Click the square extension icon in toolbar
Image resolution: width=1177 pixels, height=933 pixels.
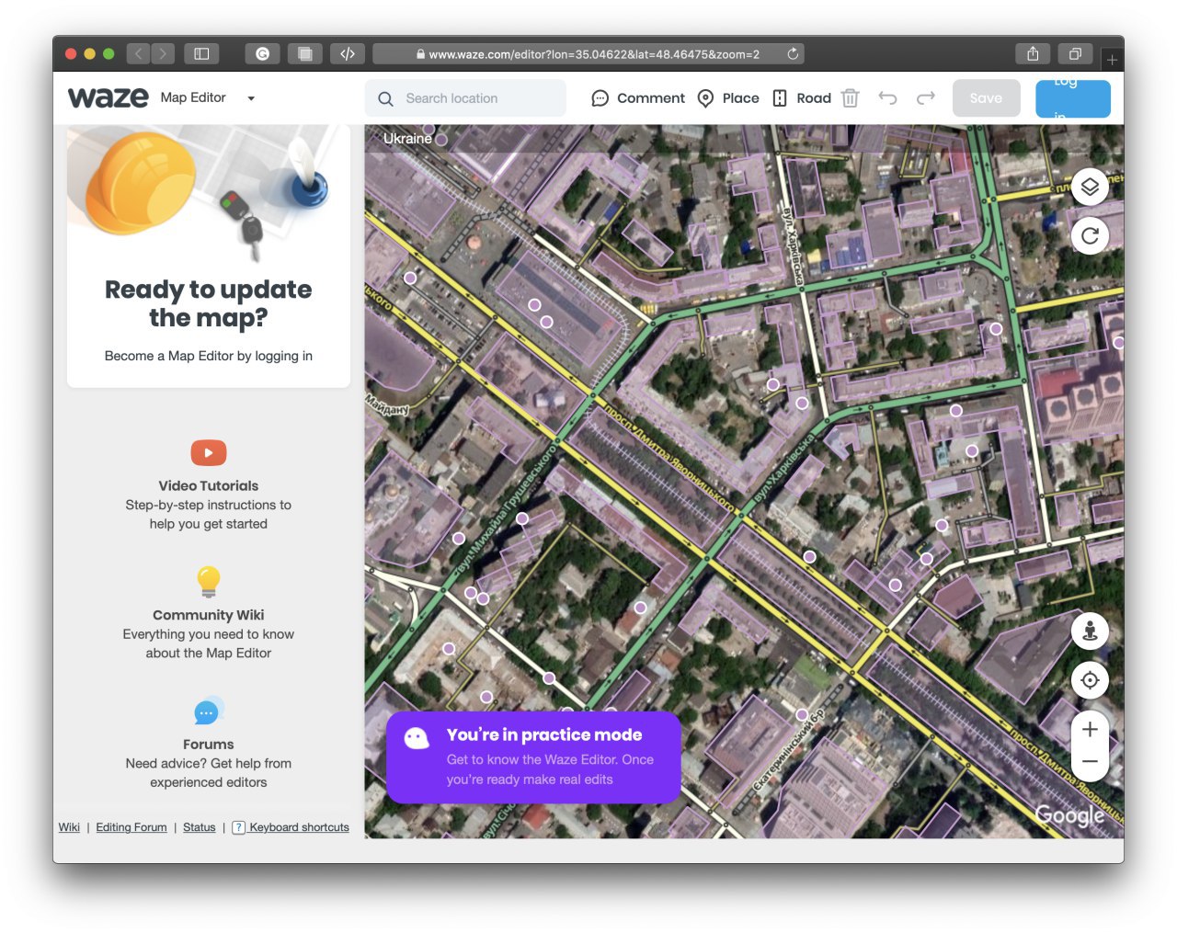(x=304, y=54)
